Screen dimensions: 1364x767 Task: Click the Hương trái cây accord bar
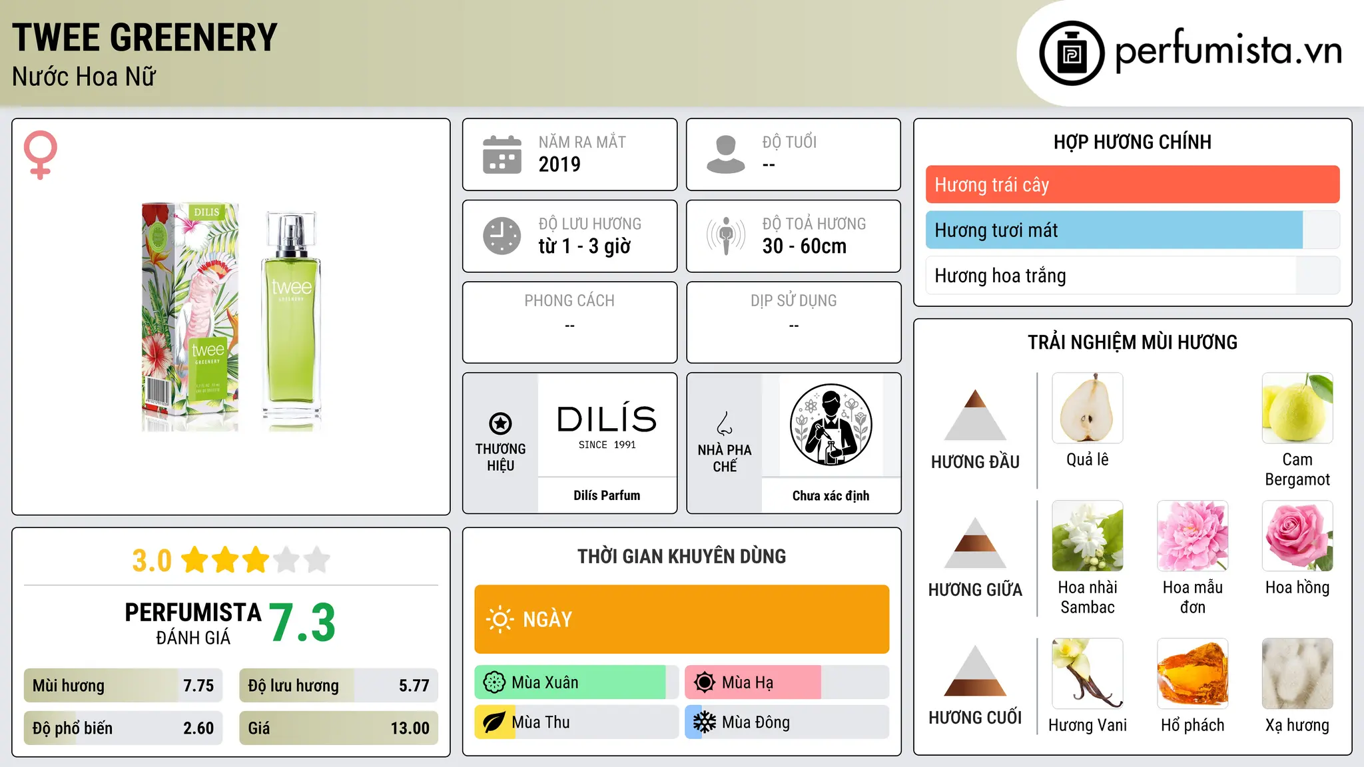pos(1132,184)
